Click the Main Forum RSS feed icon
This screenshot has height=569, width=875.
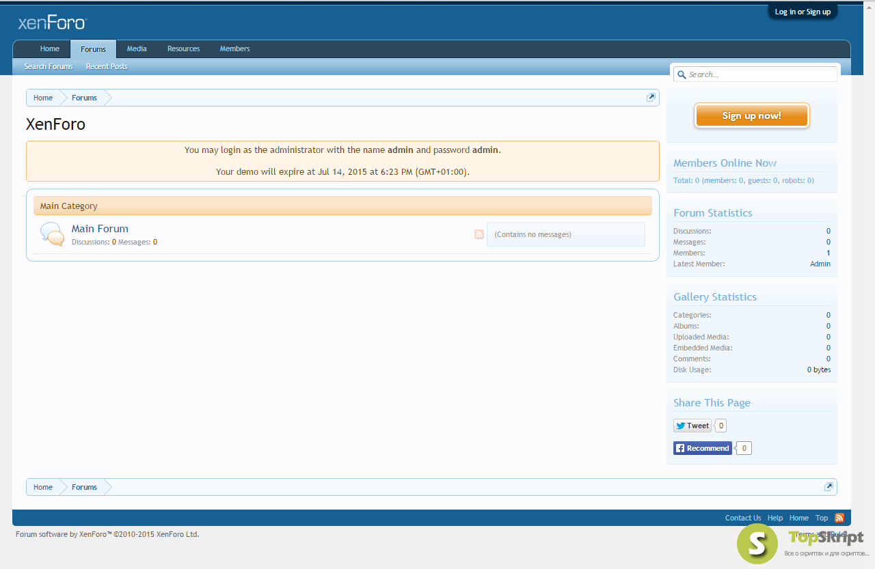pos(479,234)
